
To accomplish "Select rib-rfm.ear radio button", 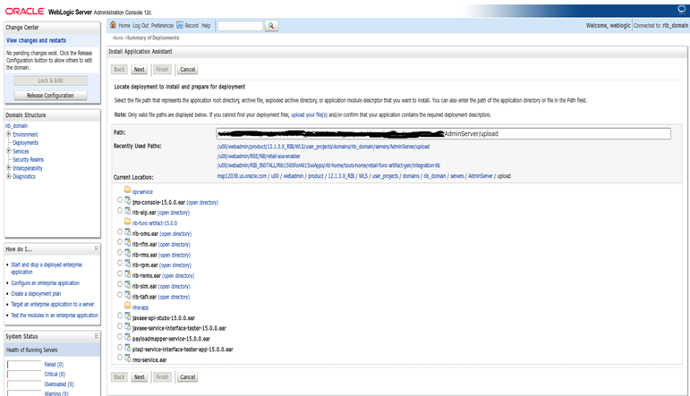I will (120, 241).
